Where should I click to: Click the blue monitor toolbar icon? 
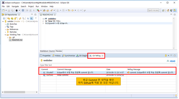pos(23,10)
